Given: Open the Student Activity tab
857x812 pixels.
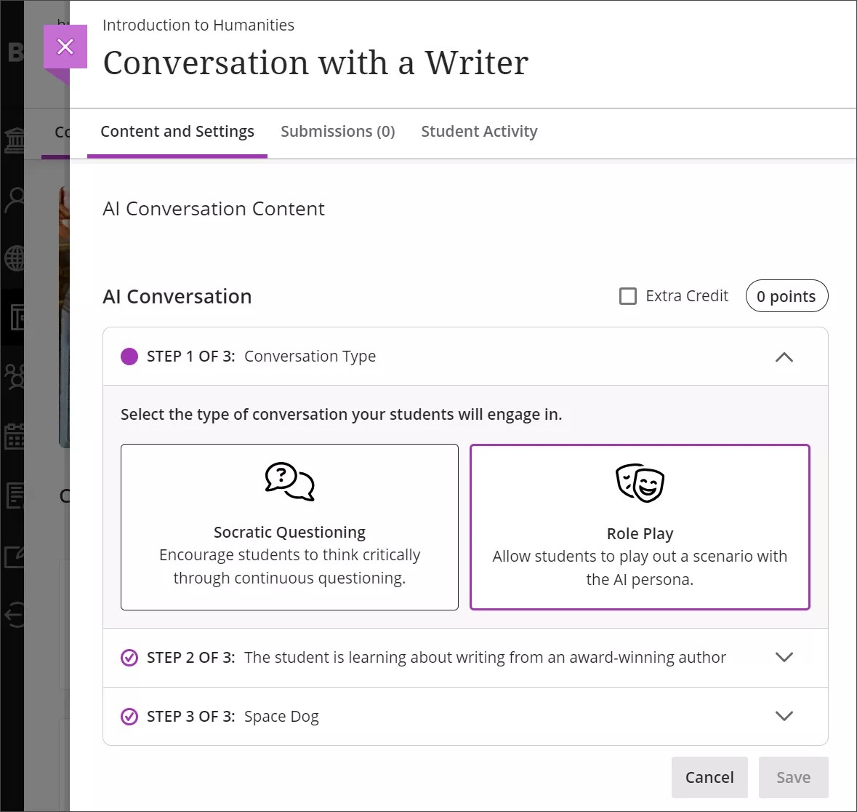Looking at the screenshot, I should click(x=479, y=131).
